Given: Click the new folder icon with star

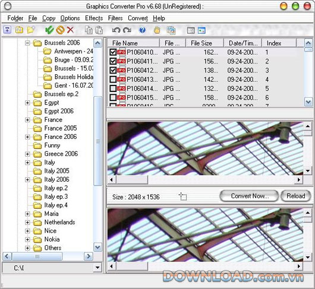Looking at the screenshot, I should coord(31,30).
